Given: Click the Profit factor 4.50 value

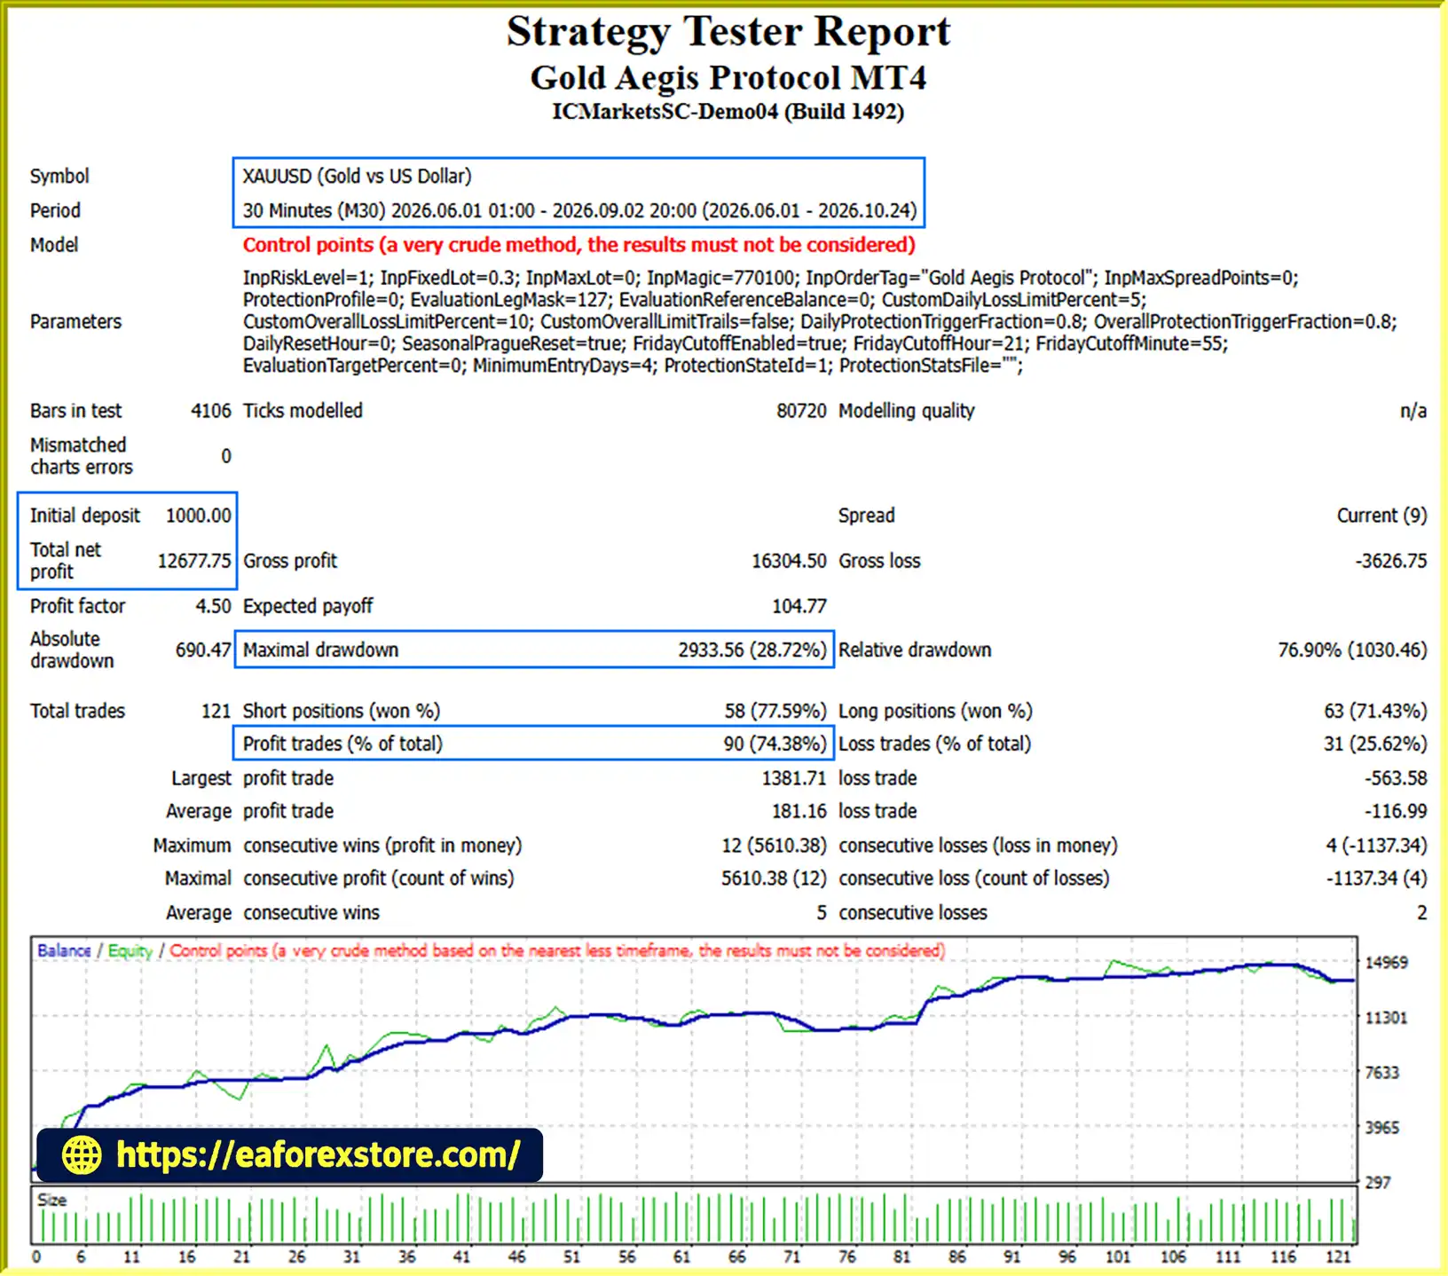Looking at the screenshot, I should (x=213, y=606).
